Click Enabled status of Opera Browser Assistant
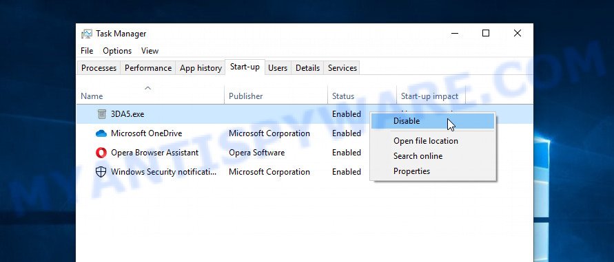This screenshot has height=262, width=614. coord(347,153)
